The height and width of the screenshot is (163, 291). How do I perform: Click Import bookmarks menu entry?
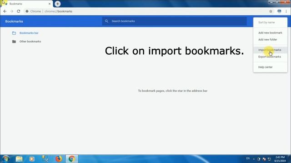coord(270,50)
